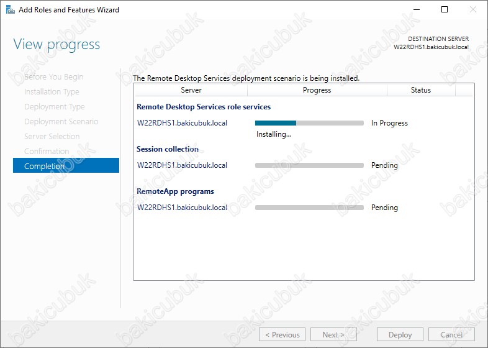Click the Session collection heading
The height and width of the screenshot is (348, 488).
(x=168, y=149)
